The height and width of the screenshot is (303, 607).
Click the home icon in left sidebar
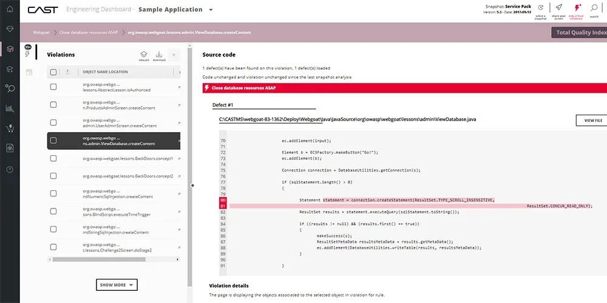point(10,10)
